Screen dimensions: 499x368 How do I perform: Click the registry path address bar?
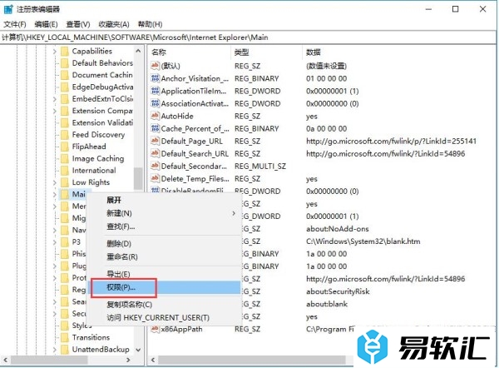pyautogui.click(x=248, y=37)
